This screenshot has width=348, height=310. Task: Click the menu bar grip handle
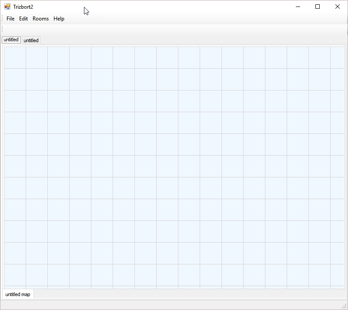[2, 18]
